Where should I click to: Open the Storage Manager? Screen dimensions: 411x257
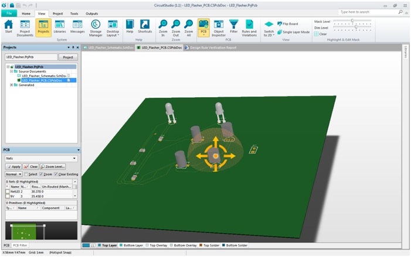click(x=96, y=28)
